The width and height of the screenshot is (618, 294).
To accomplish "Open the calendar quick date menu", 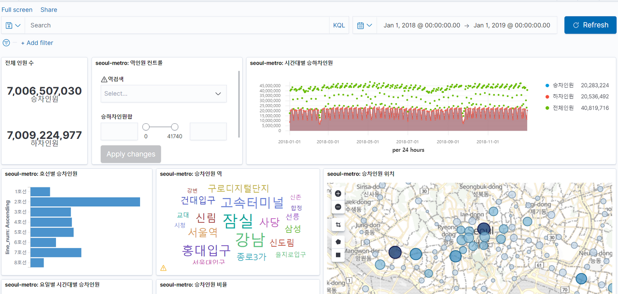I will (365, 25).
